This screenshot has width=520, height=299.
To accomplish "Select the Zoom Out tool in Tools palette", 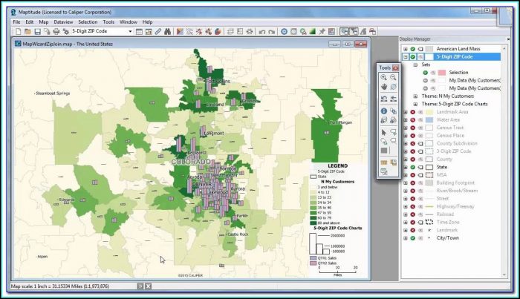I will [393, 77].
